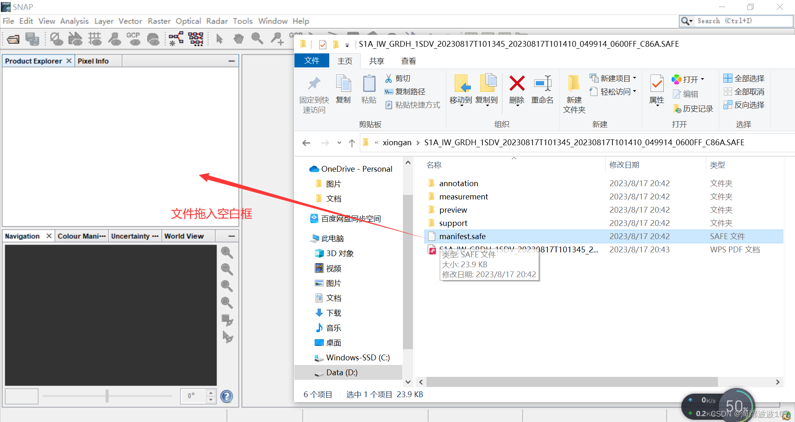The image size is (795, 422).
Task: Click OneDrive - Personal in sidebar
Action: point(350,169)
